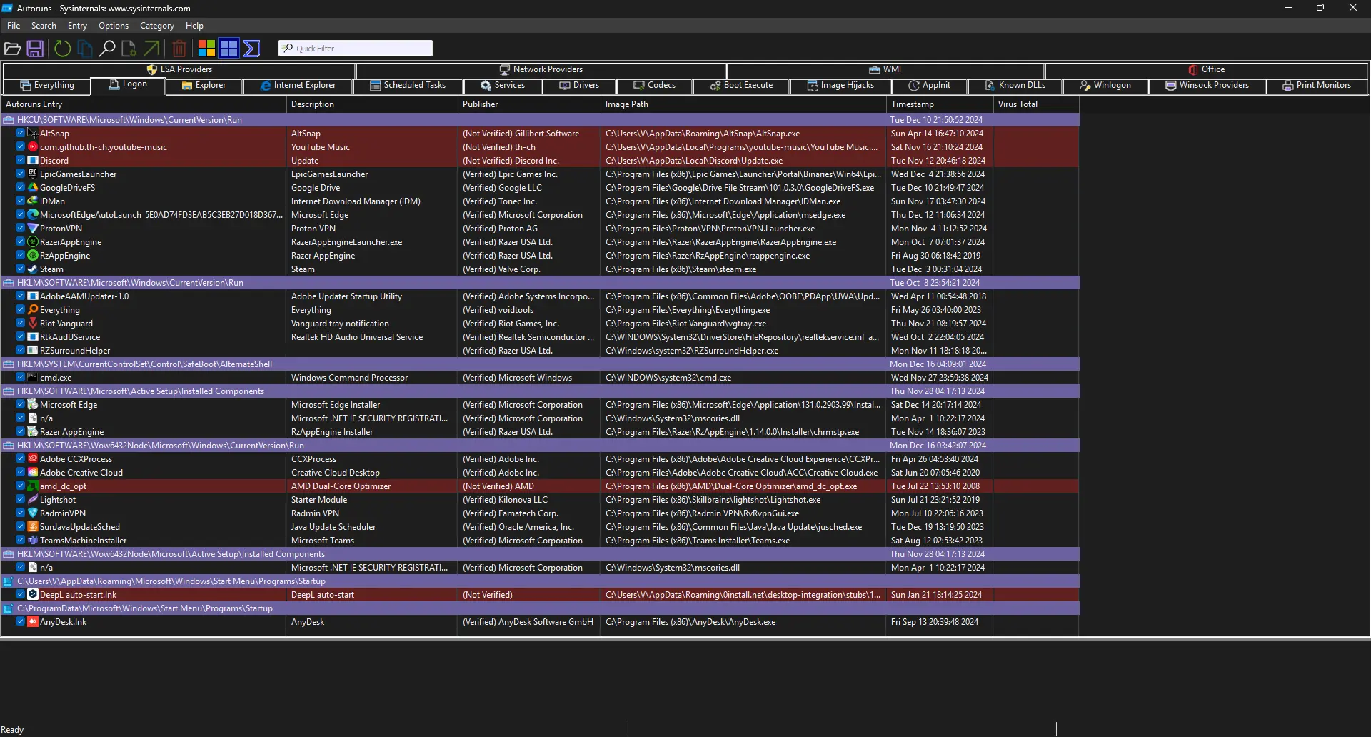
Task: Sort by the Autoruns Entry column header
Action: pos(144,104)
